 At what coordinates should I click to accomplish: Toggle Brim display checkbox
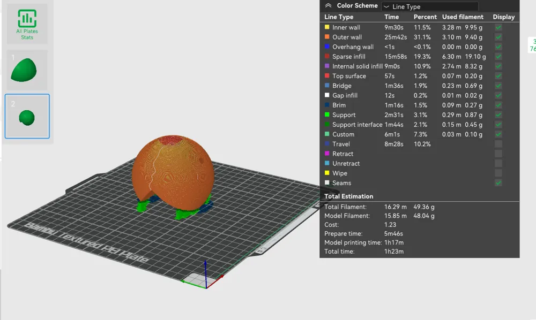(x=498, y=105)
